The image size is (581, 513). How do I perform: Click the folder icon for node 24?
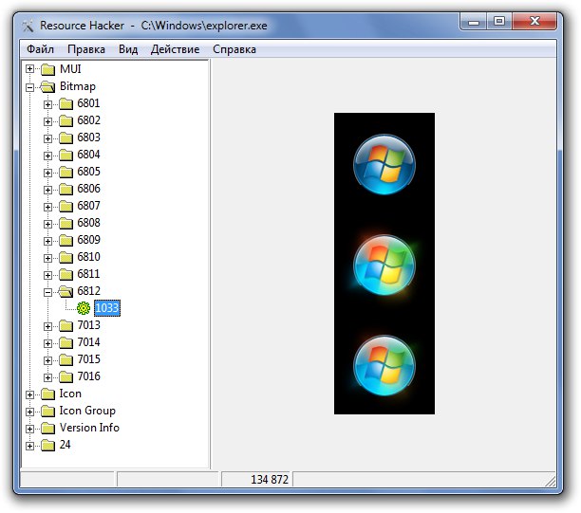pyautogui.click(x=48, y=445)
